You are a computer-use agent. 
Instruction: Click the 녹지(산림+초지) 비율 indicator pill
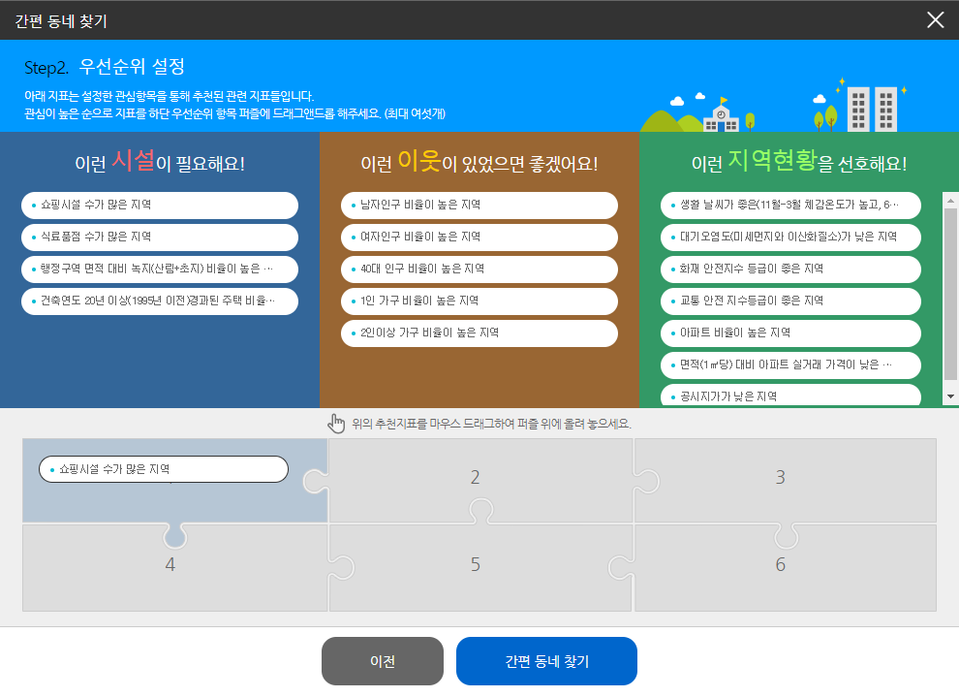(x=158, y=269)
